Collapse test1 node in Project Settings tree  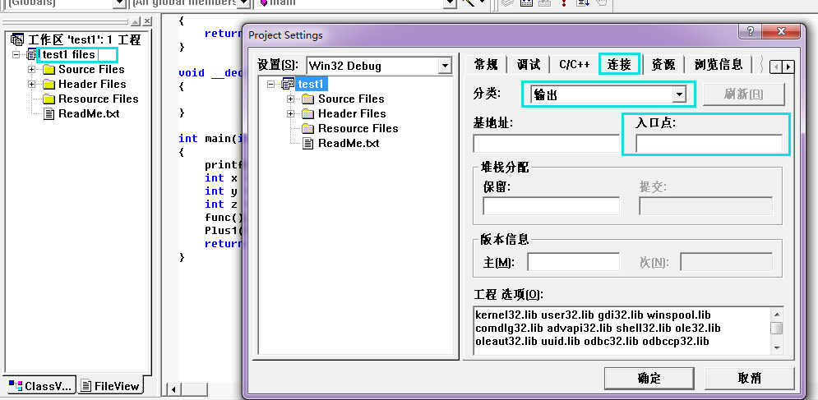pos(270,84)
